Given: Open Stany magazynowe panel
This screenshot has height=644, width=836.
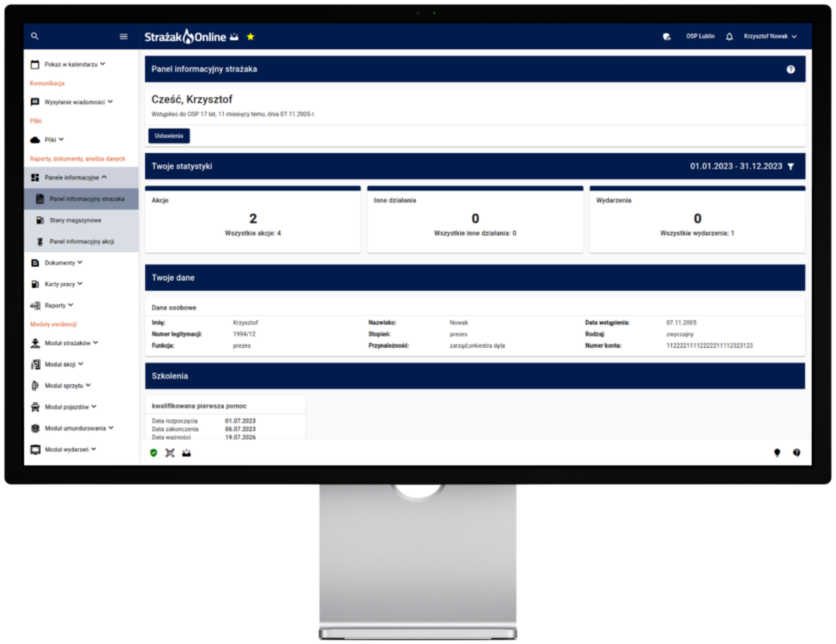Looking at the screenshot, I should (75, 220).
